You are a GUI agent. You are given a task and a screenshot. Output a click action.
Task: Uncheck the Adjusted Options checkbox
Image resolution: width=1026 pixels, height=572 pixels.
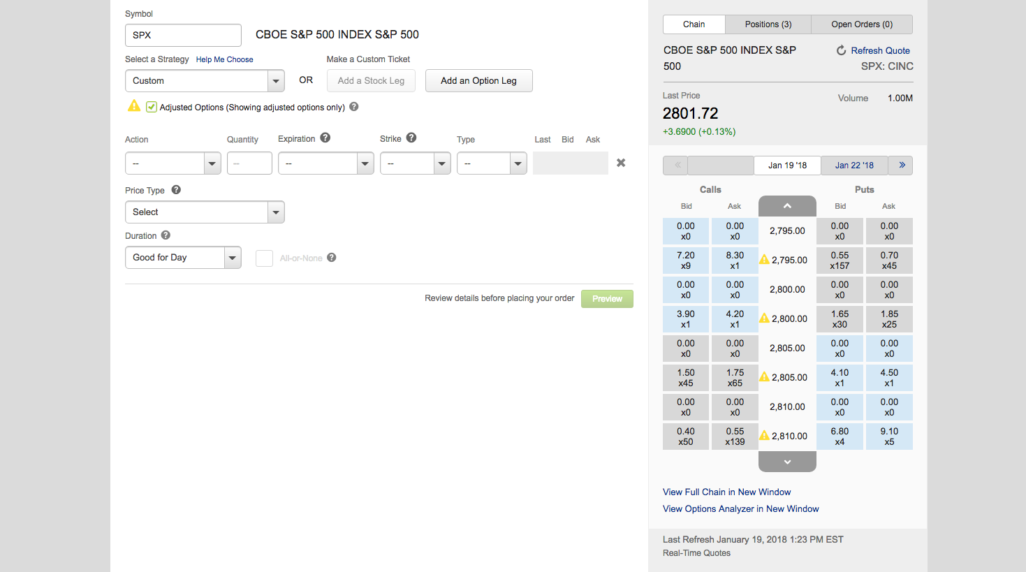pos(152,107)
